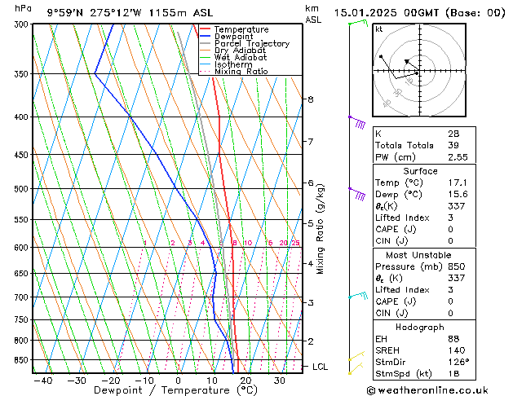Screen dimensions: 513x396
Task: Click the 5 km altitude tick label
Action: pos(311,224)
